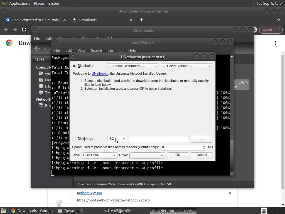Image resolution: width=285 pixels, height=214 pixels.
Task: Open the ISO image type dropdown
Action: (117, 139)
